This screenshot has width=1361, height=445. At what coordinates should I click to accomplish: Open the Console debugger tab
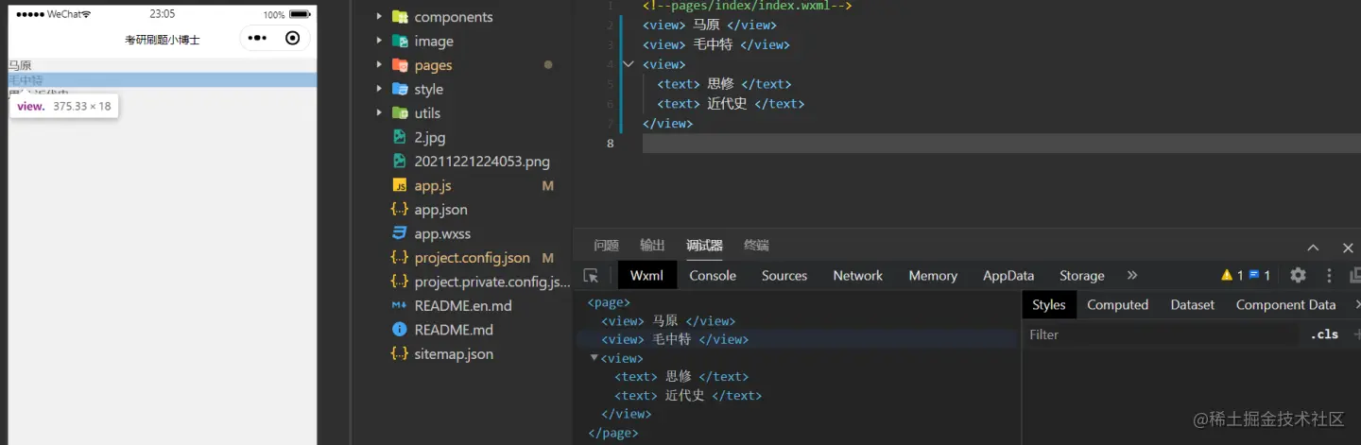point(713,276)
